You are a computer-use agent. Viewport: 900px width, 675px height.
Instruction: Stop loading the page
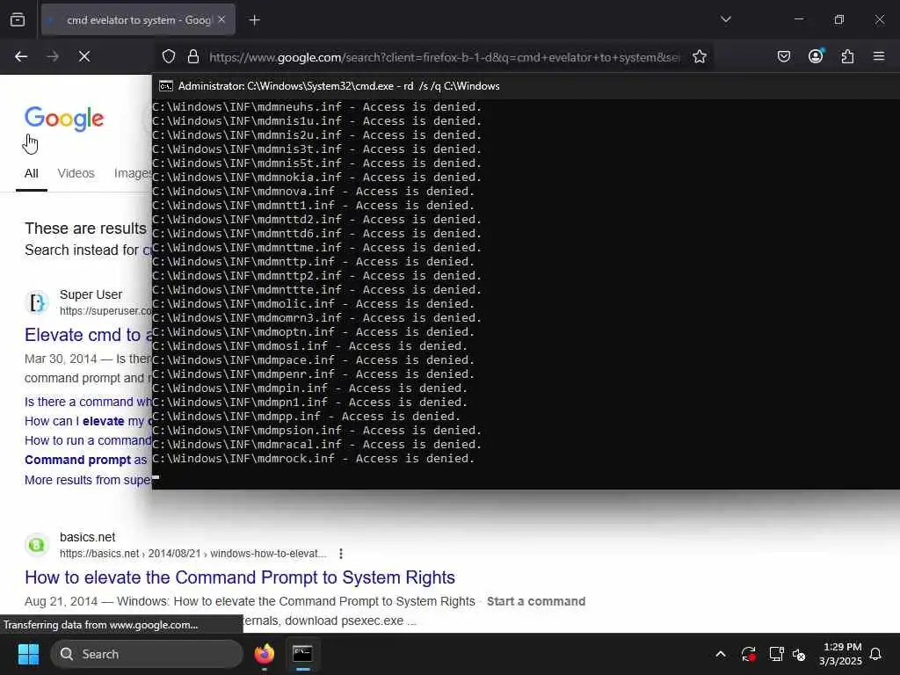click(x=84, y=56)
